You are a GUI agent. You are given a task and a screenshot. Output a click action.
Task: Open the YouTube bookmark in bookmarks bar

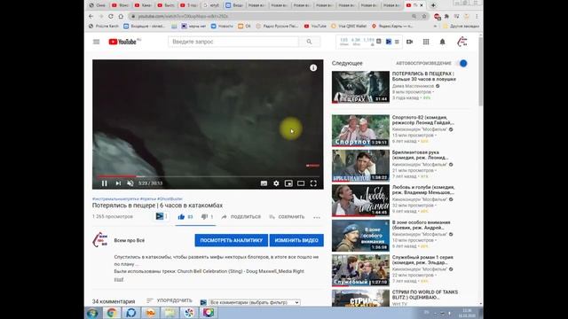315,26
